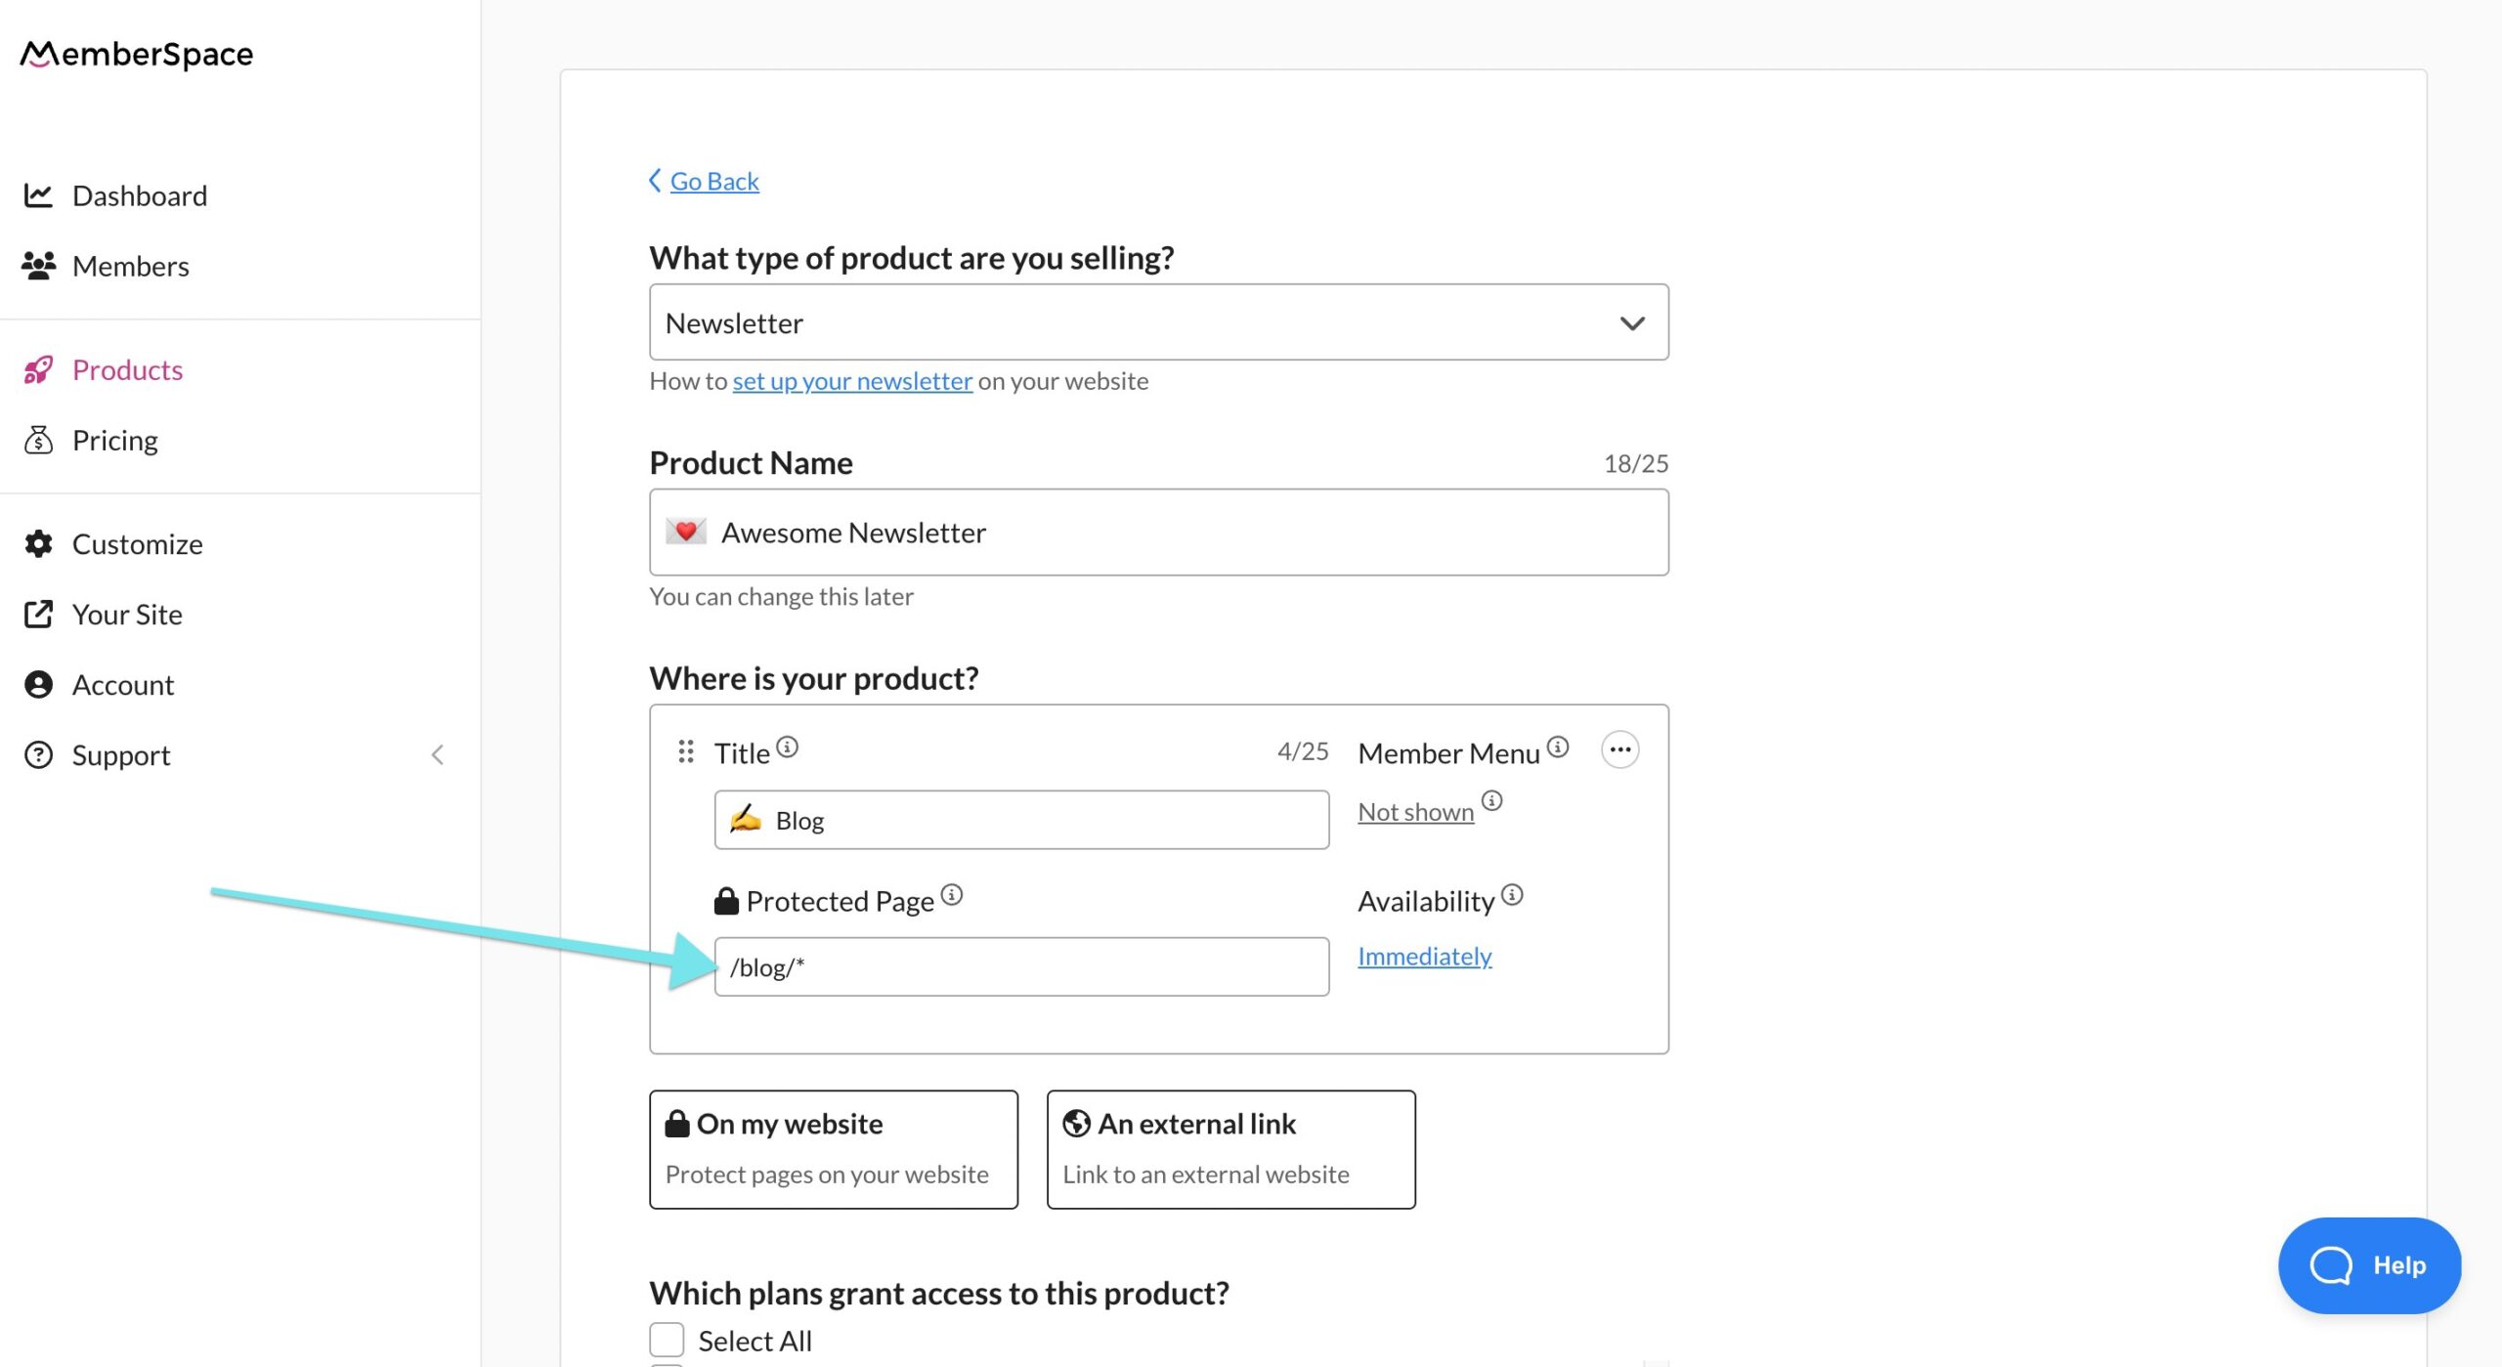Open the product type dropdown showing Newsletter
The image size is (2502, 1367).
tap(1159, 322)
